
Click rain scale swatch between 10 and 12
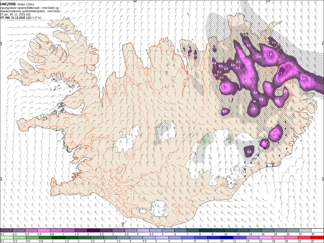tap(227, 237)
